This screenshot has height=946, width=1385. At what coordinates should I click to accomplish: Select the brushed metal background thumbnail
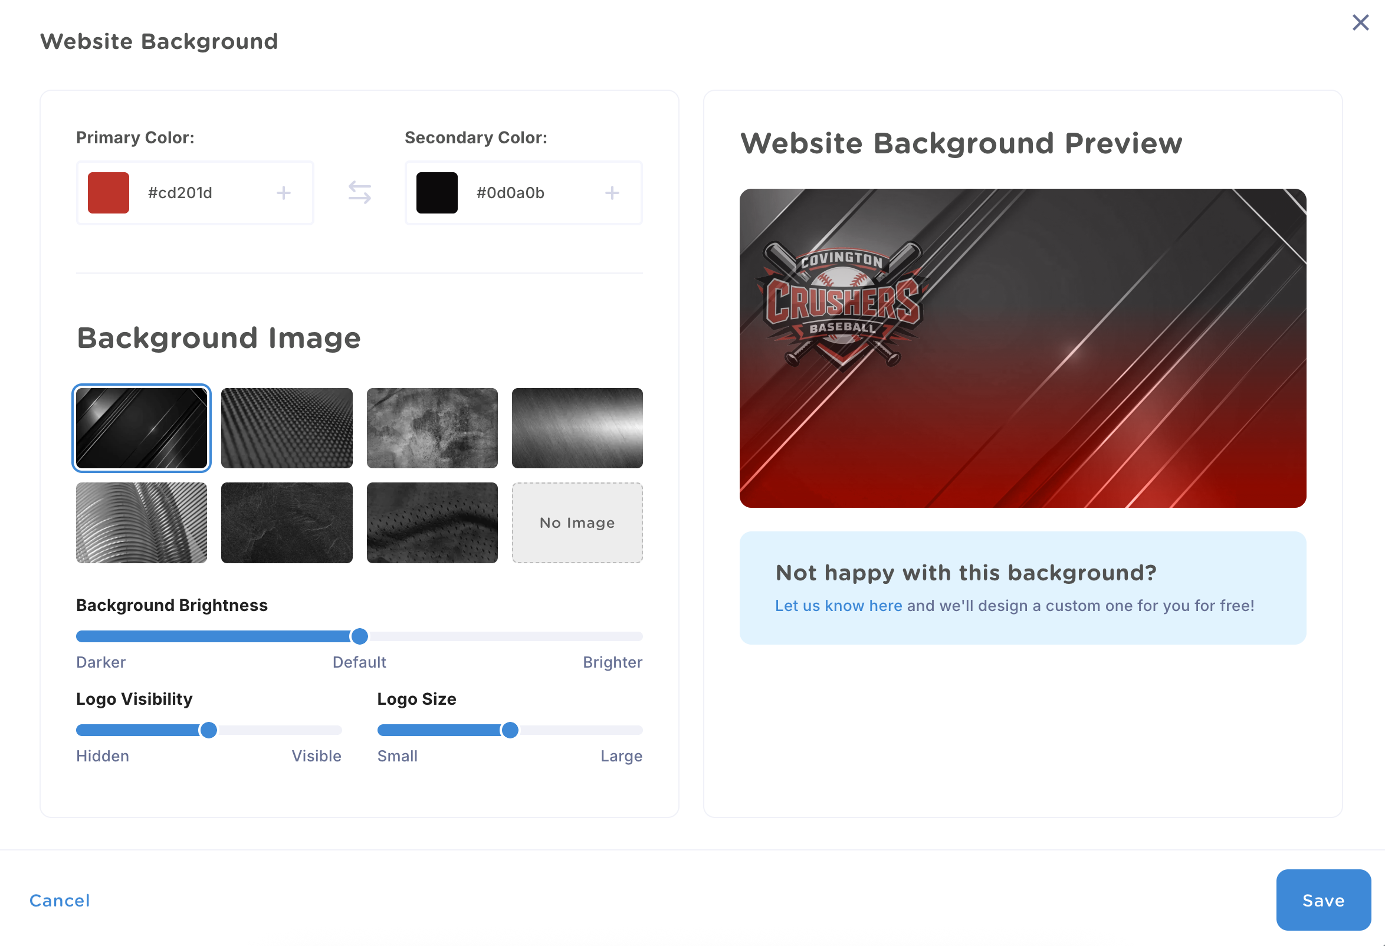[x=577, y=428]
